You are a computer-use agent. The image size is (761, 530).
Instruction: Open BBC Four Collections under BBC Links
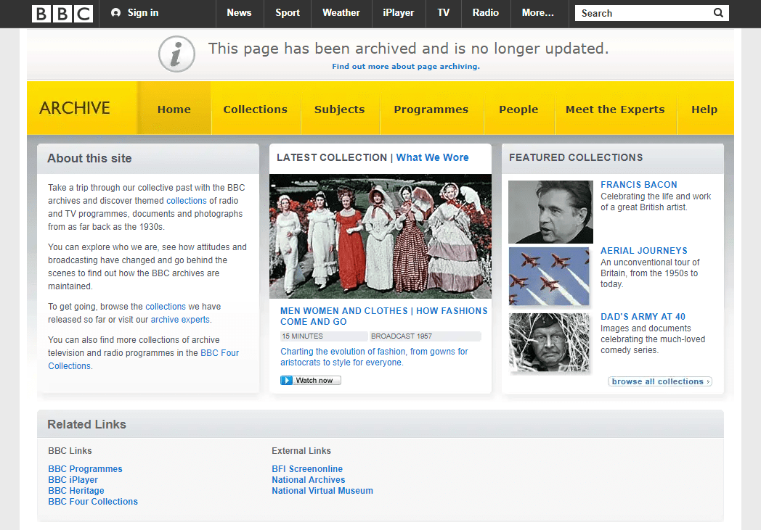point(93,502)
